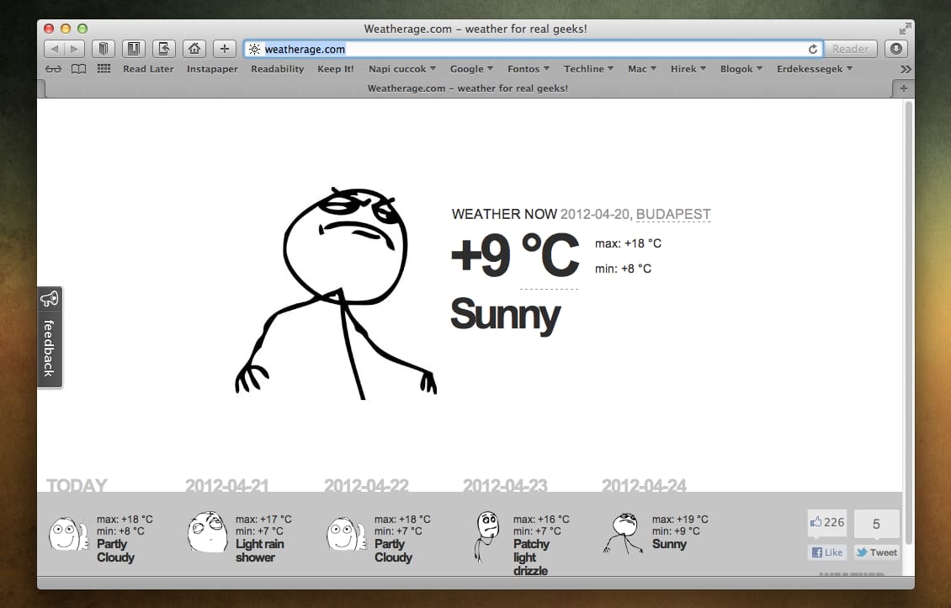Click second toolbar icon between bookmarklet icons
Screen dimensions: 951x608
coord(134,49)
